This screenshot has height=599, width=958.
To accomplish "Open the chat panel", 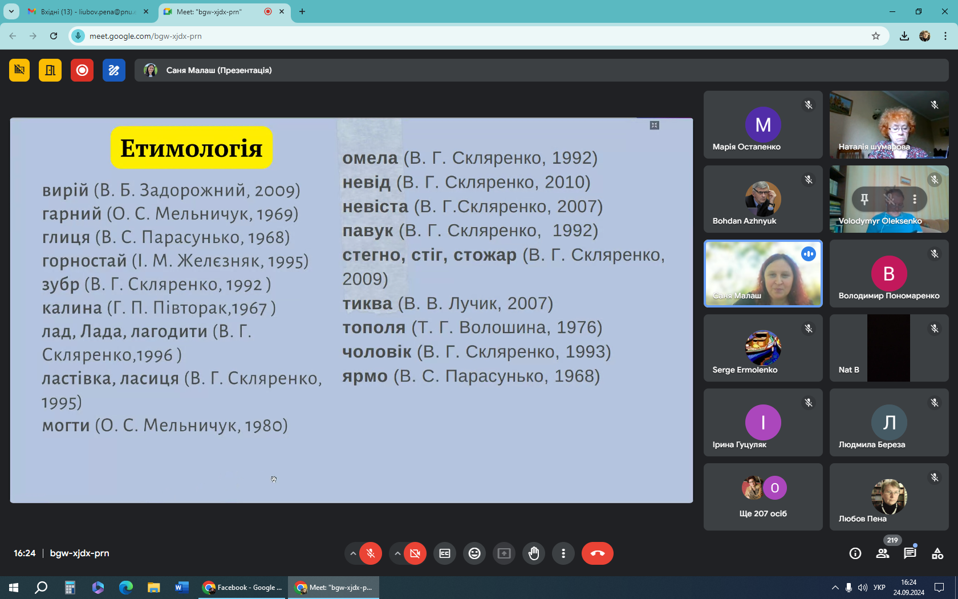I will pos(910,553).
